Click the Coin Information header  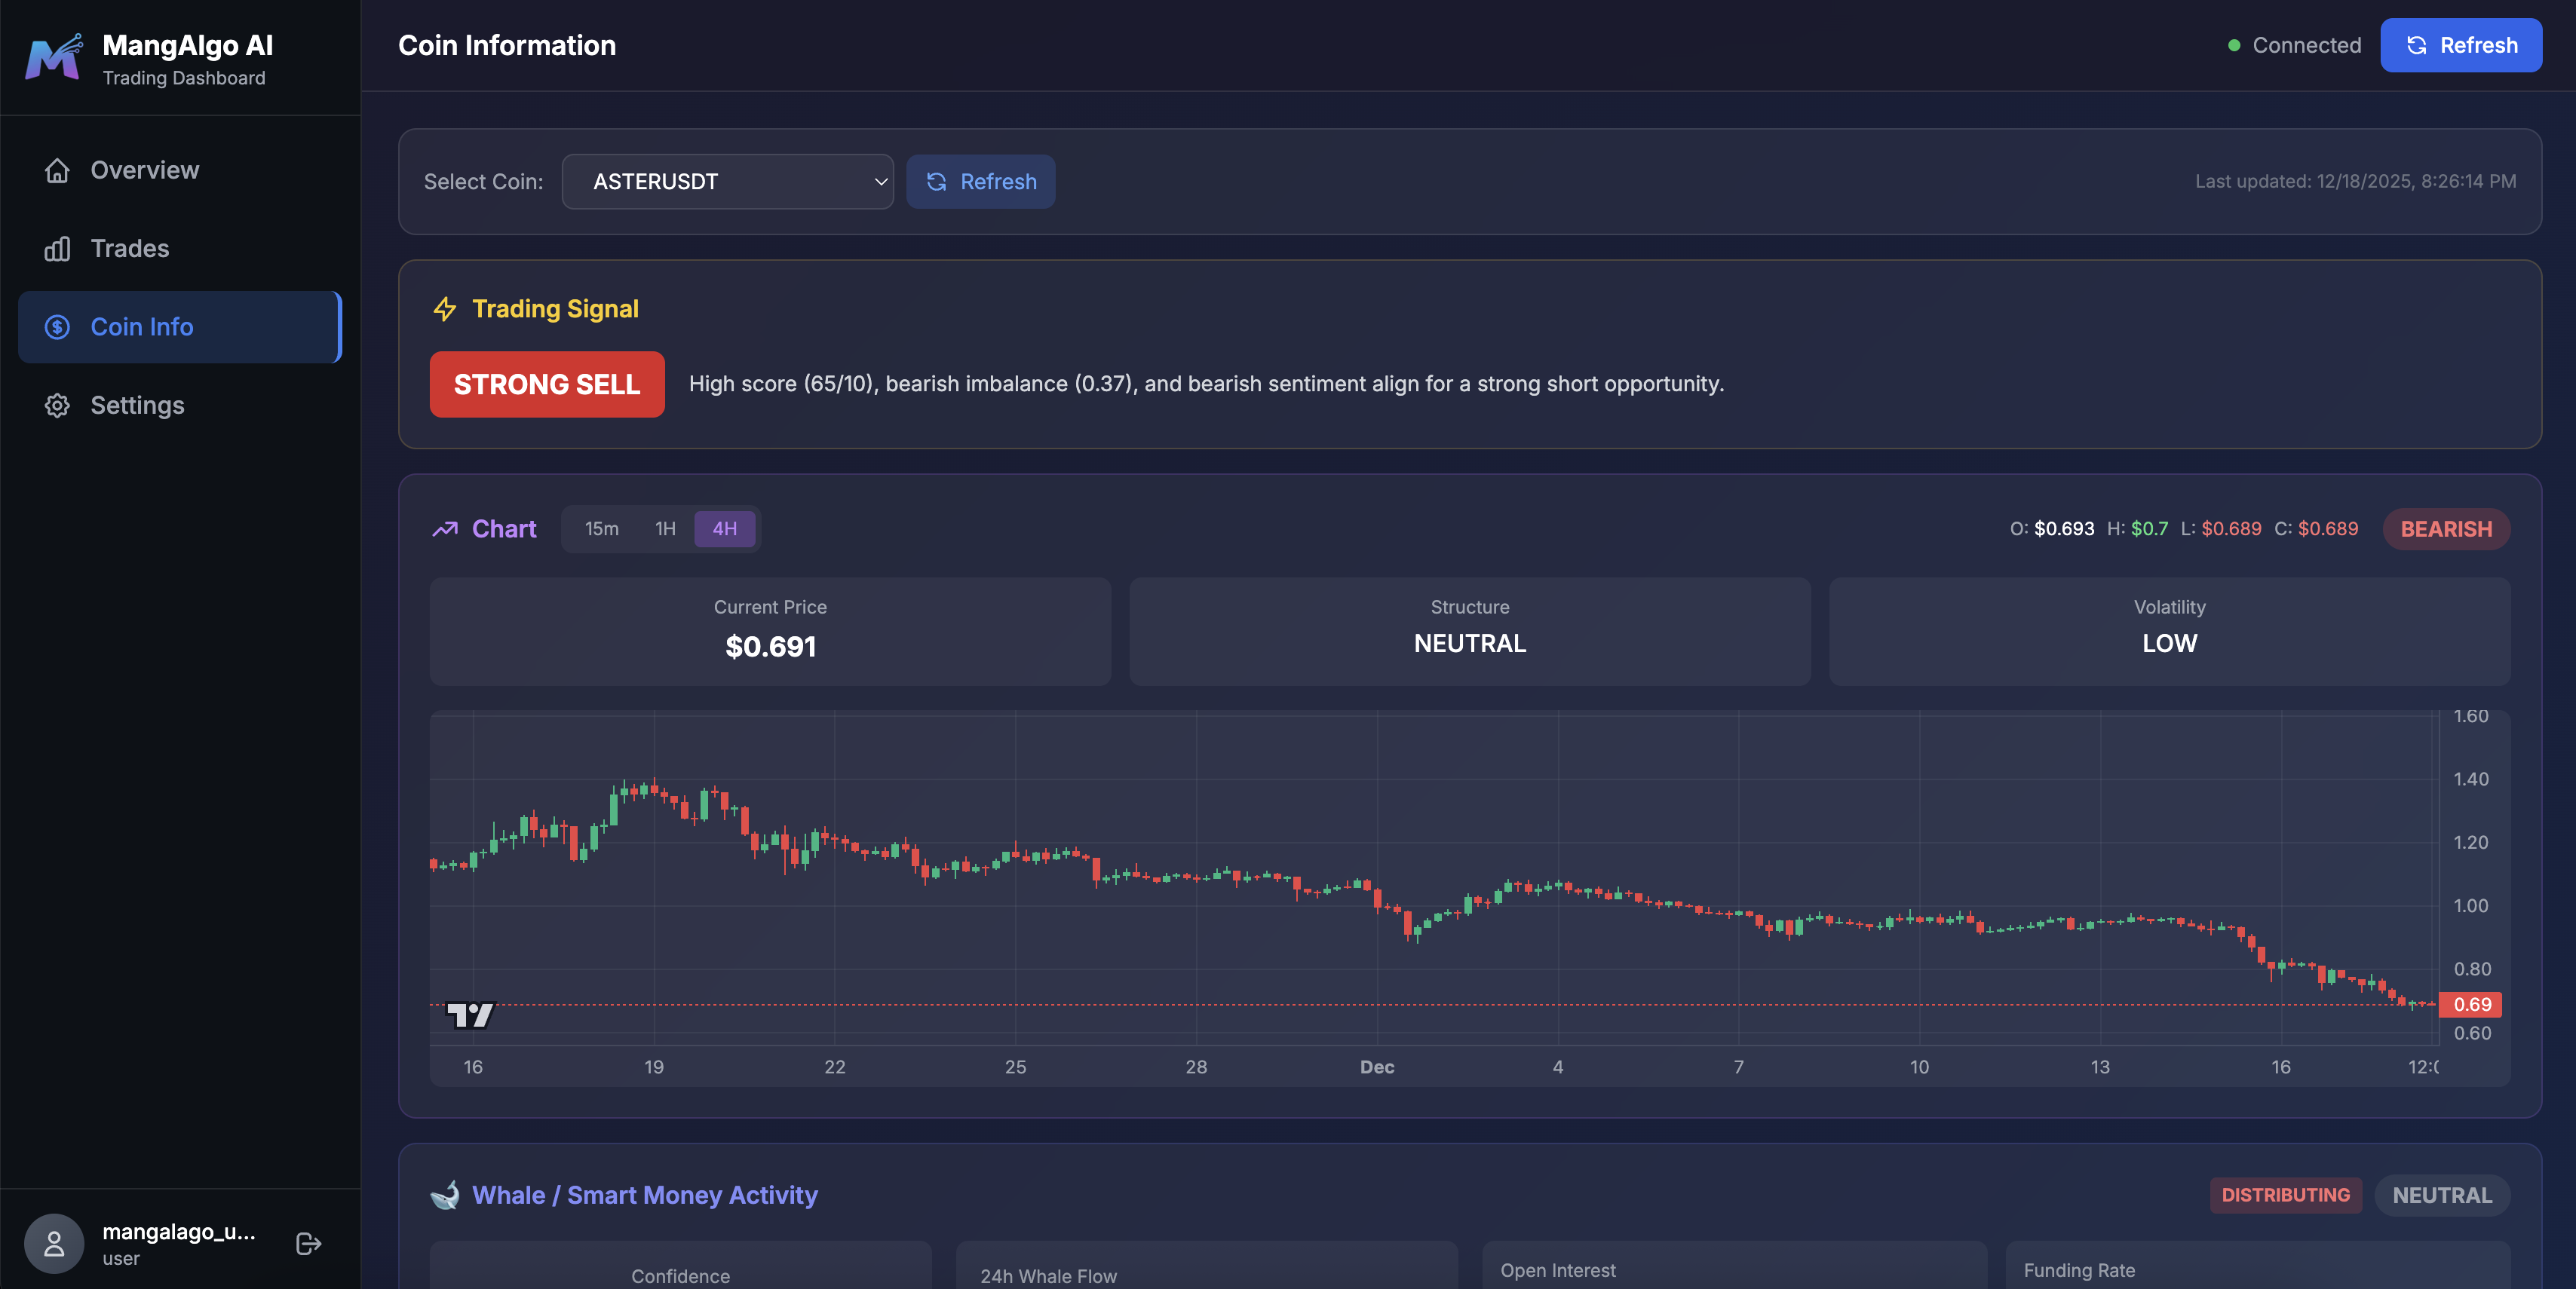pos(506,45)
